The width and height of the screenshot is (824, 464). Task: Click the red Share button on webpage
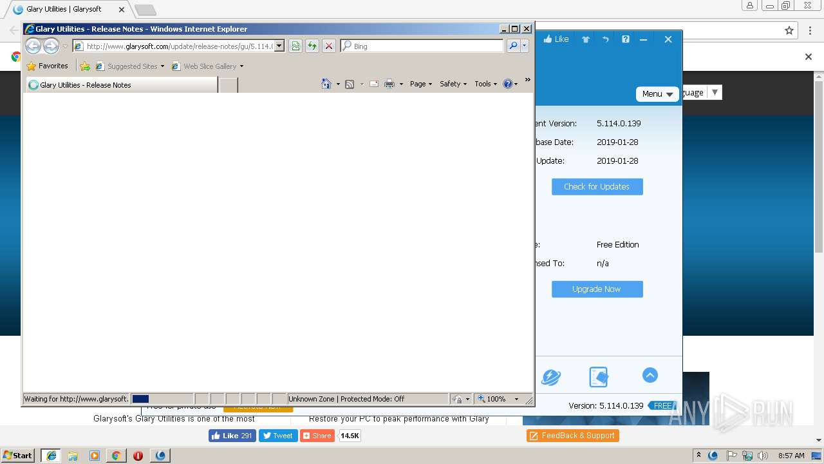click(317, 436)
